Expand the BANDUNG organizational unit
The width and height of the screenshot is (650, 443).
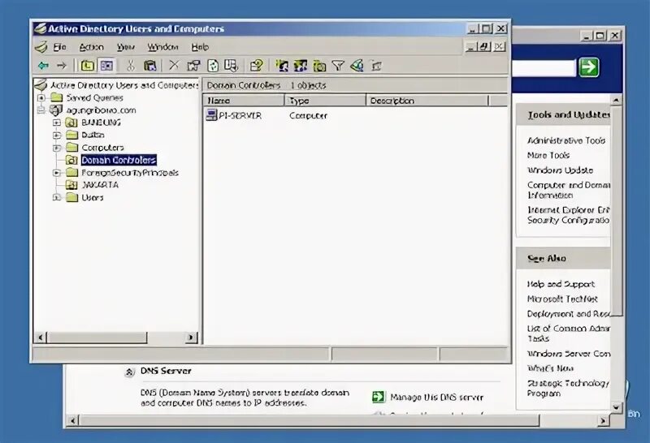coord(57,123)
